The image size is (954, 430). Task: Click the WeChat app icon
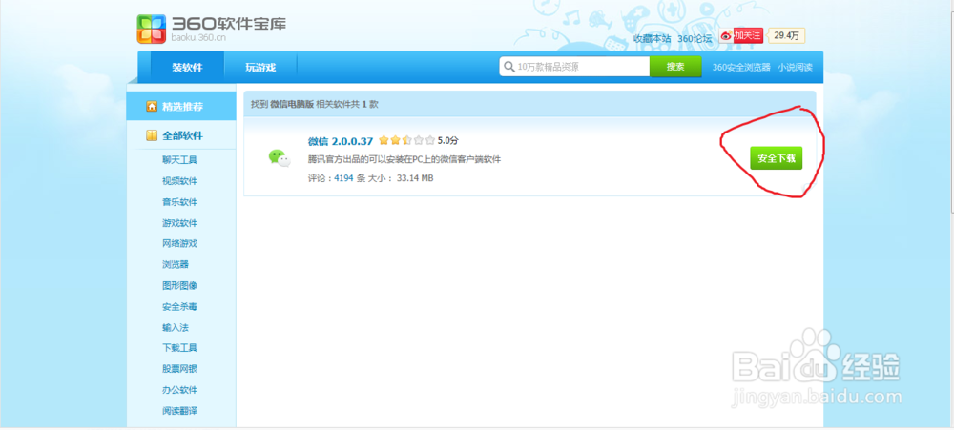pos(280,158)
